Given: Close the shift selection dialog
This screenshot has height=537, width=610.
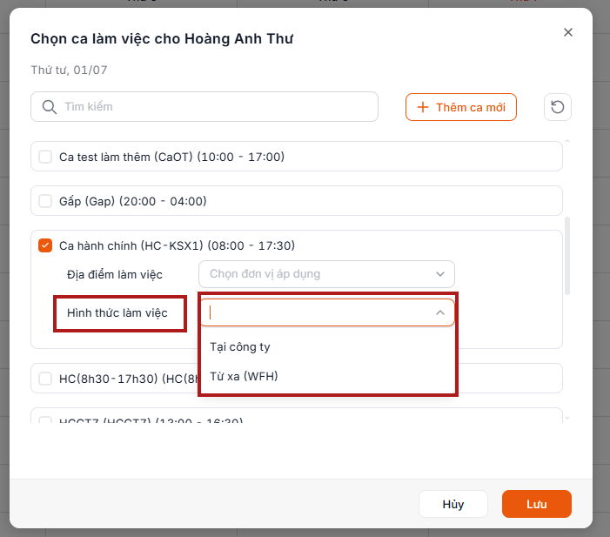Looking at the screenshot, I should (568, 32).
